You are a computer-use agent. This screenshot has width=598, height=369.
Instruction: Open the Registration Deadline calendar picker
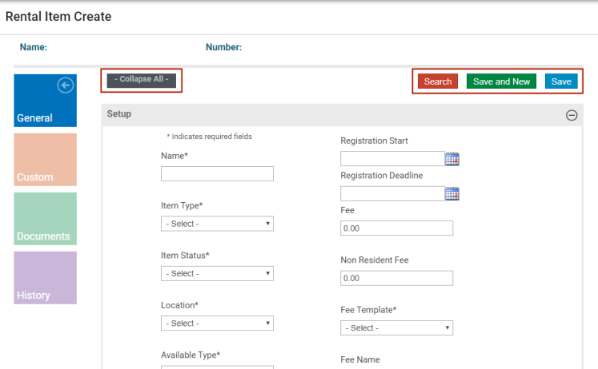(452, 193)
